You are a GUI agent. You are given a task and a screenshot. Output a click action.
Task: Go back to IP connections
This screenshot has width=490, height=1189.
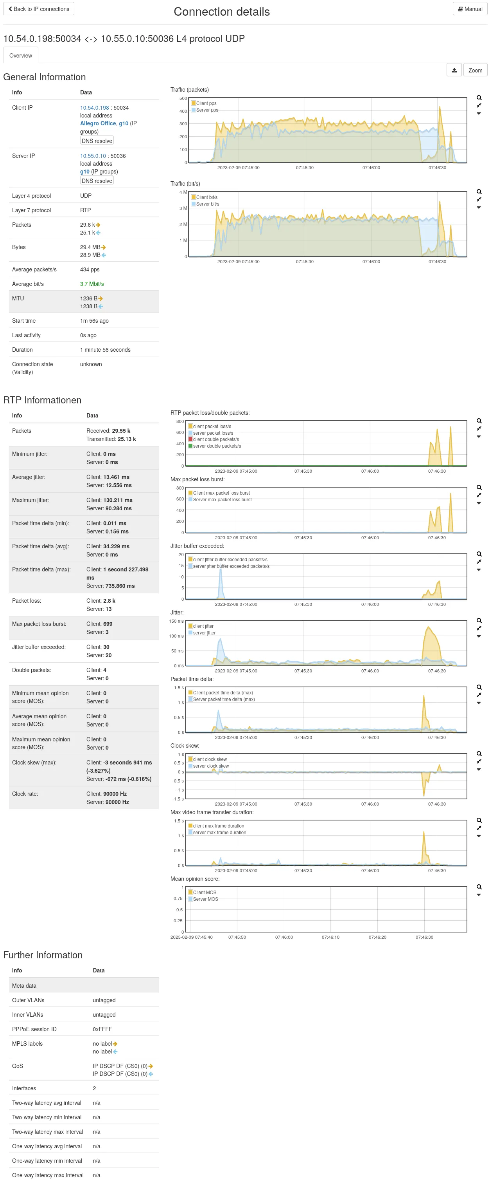pos(39,9)
